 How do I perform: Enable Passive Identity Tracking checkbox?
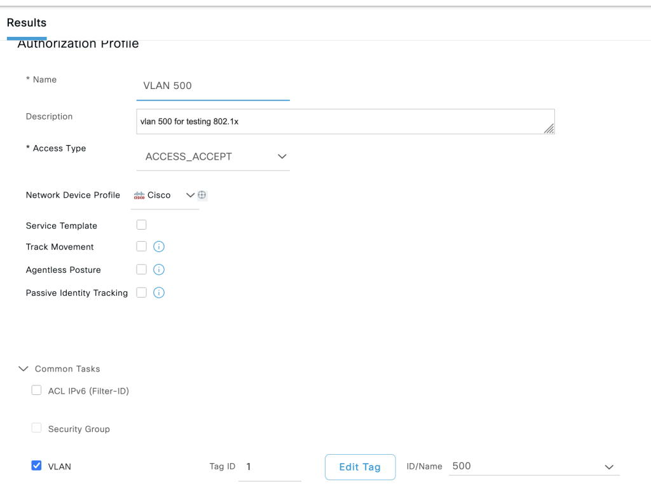(142, 292)
